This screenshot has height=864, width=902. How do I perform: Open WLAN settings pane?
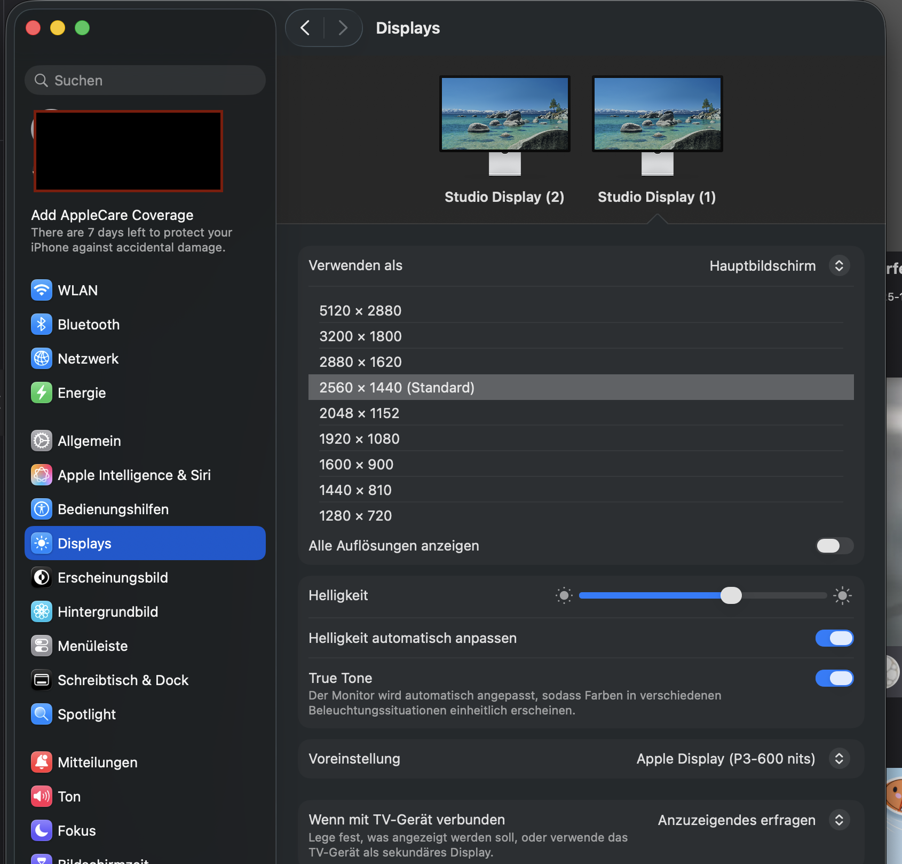tap(145, 290)
